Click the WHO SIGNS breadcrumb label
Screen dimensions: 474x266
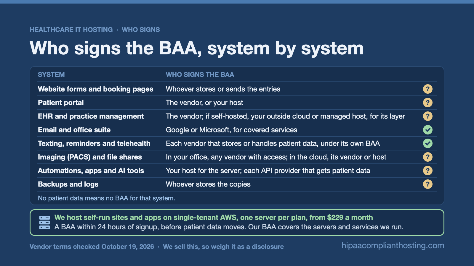[x=141, y=30]
